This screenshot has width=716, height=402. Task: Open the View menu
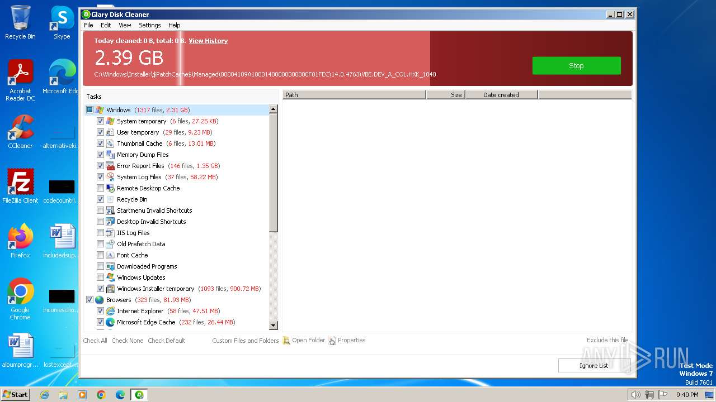click(125, 25)
